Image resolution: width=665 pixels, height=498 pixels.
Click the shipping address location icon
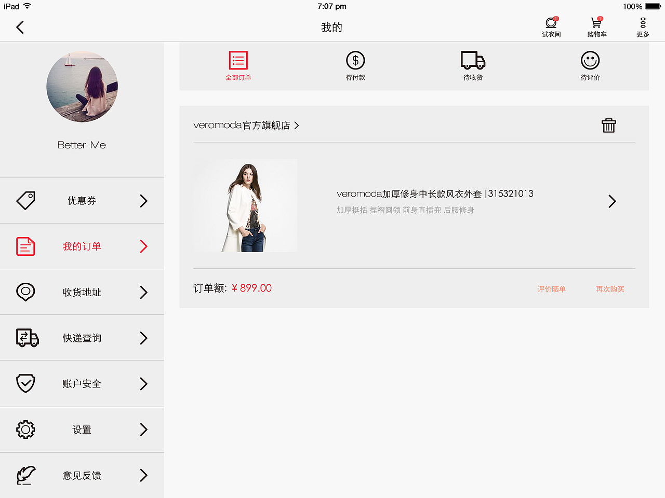tap(25, 292)
